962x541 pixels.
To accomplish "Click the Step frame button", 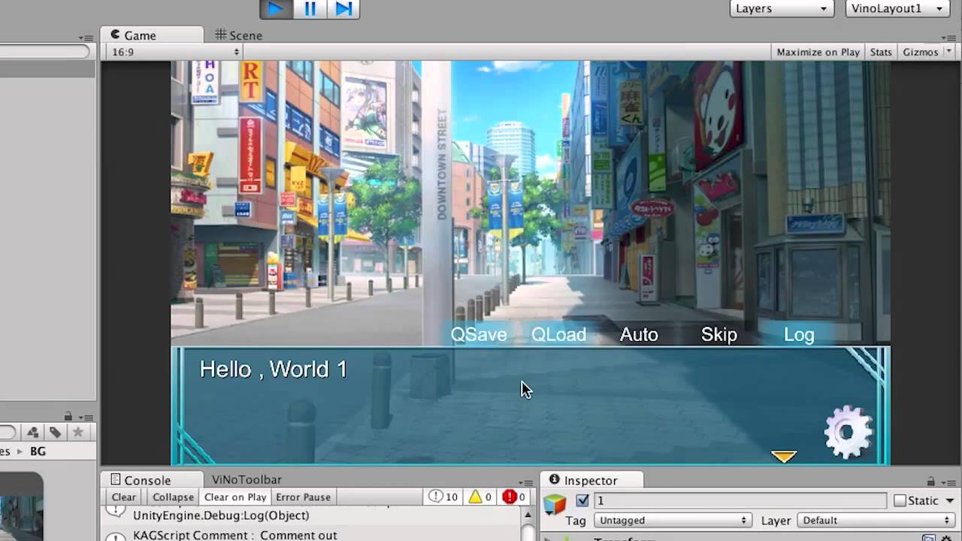I will coord(344,9).
